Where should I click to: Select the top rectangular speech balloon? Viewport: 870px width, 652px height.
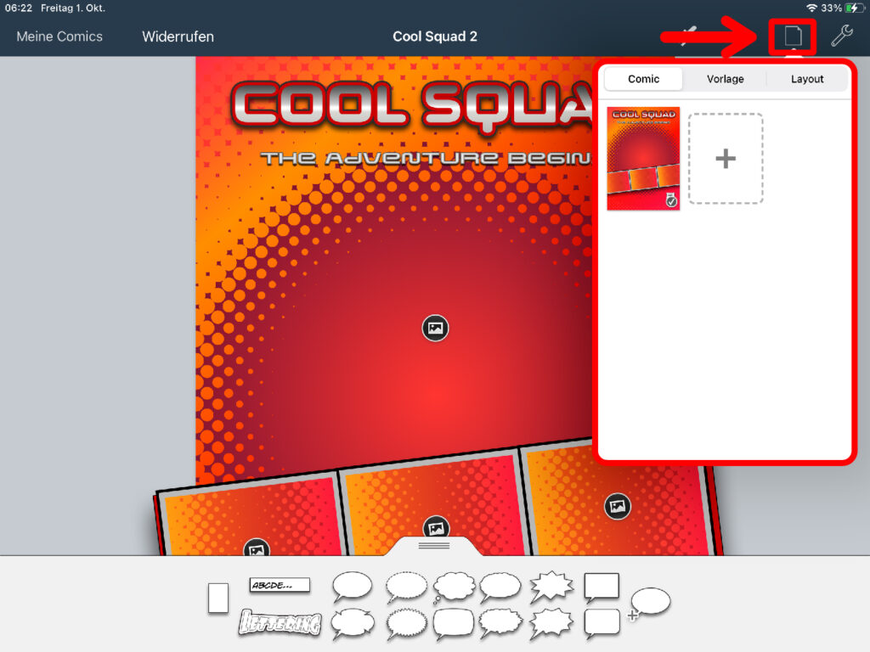[602, 586]
